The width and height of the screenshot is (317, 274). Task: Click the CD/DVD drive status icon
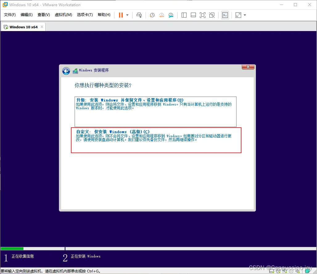[278, 271]
